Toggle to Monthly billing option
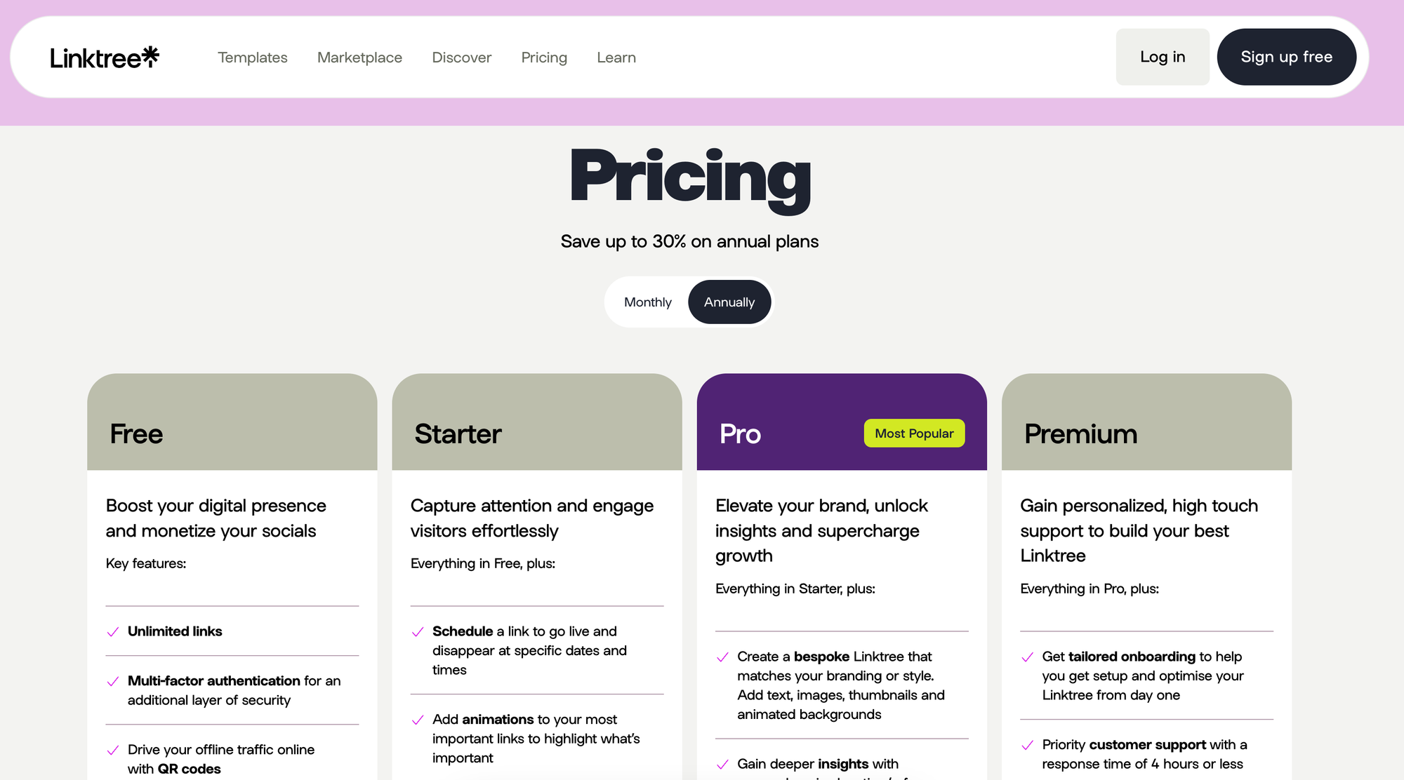The width and height of the screenshot is (1404, 780). tap(648, 301)
